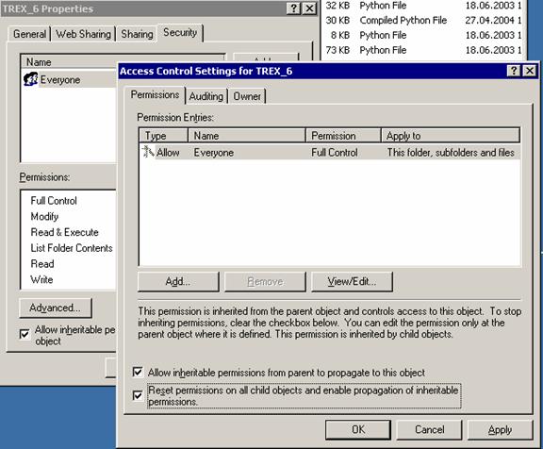Toggle Allow inheritable permissions from parent checkbox
Image resolution: width=543 pixels, height=449 pixels.
pos(138,372)
